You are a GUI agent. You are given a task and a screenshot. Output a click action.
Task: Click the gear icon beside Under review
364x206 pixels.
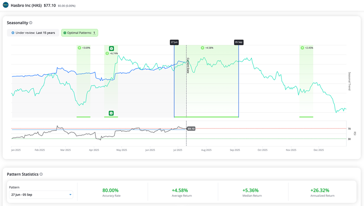13,33
